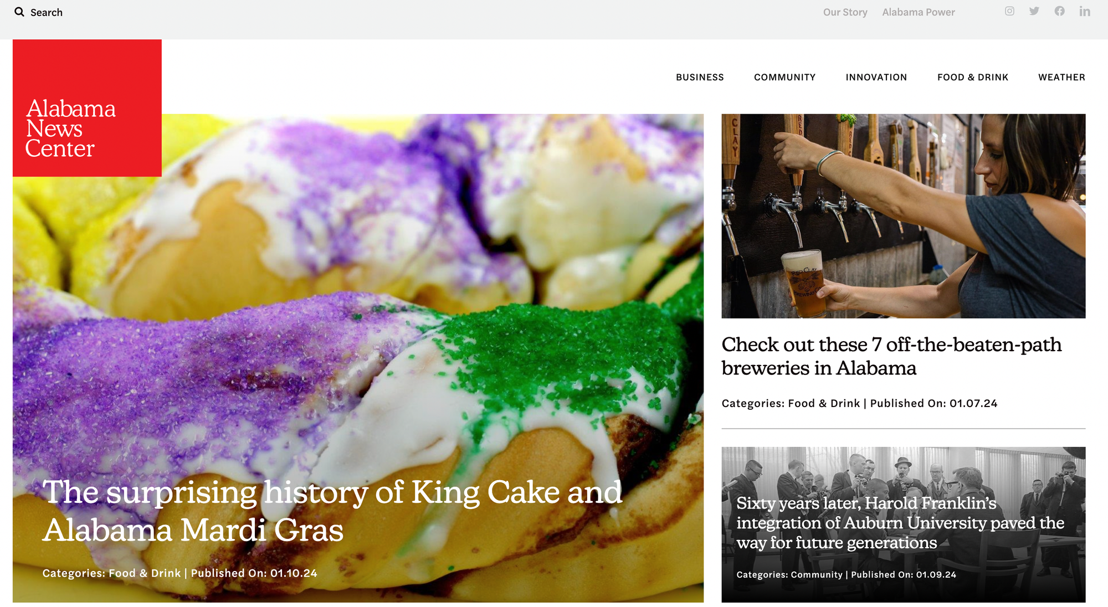Click the Community category on Auburn story
Image resolution: width=1108 pixels, height=607 pixels.
[x=816, y=575]
